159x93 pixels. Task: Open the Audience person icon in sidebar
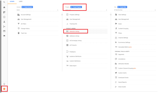[4, 22]
